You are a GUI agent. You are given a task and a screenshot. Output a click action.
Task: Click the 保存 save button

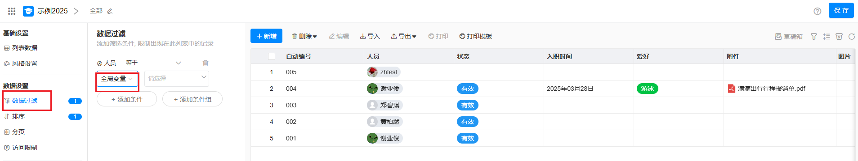coord(841,10)
